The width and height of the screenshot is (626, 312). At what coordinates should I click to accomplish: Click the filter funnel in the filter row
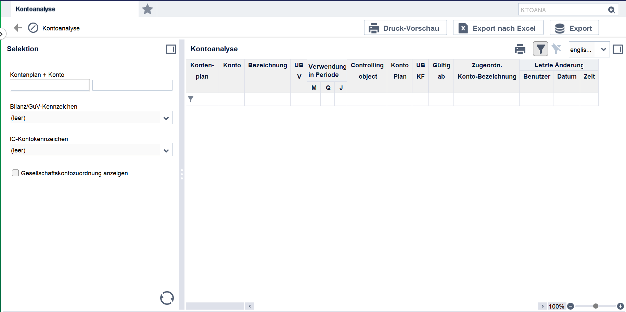(191, 99)
